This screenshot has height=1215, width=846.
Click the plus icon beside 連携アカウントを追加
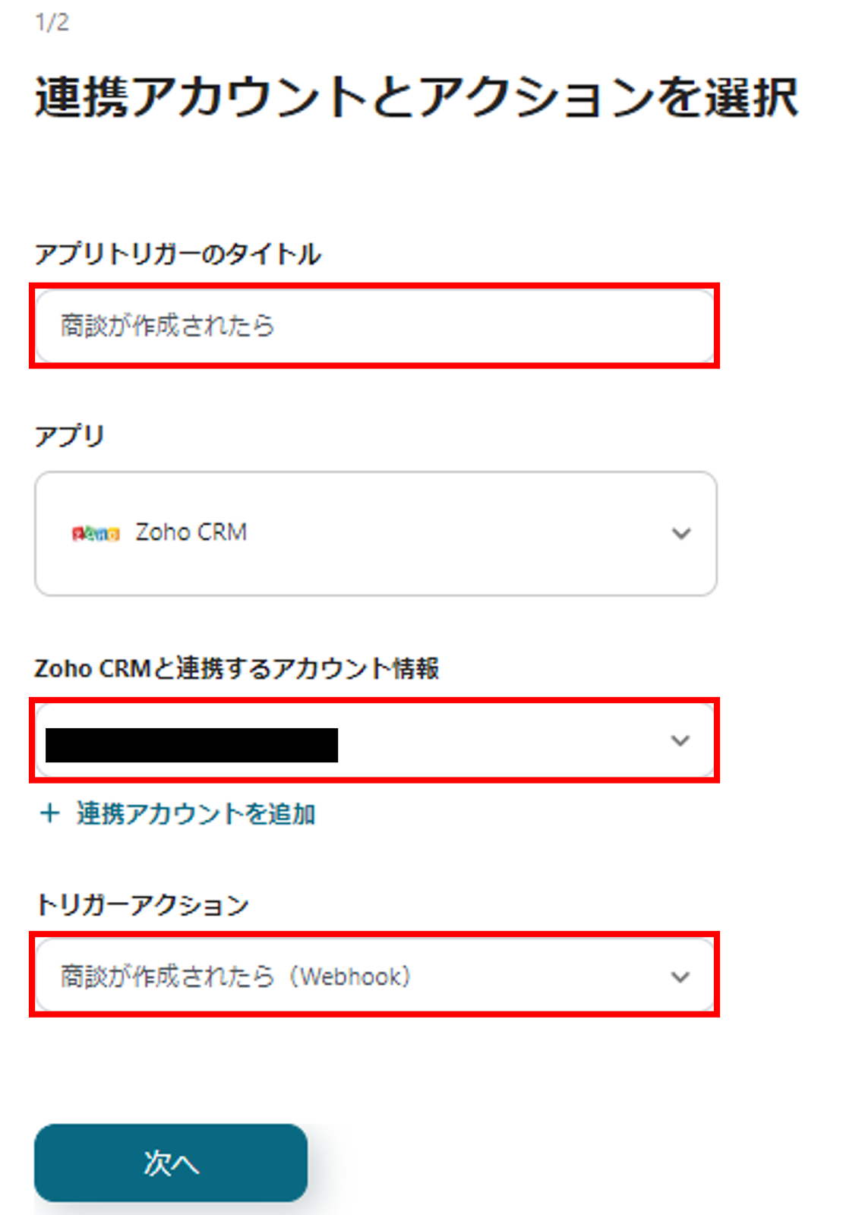(50, 813)
